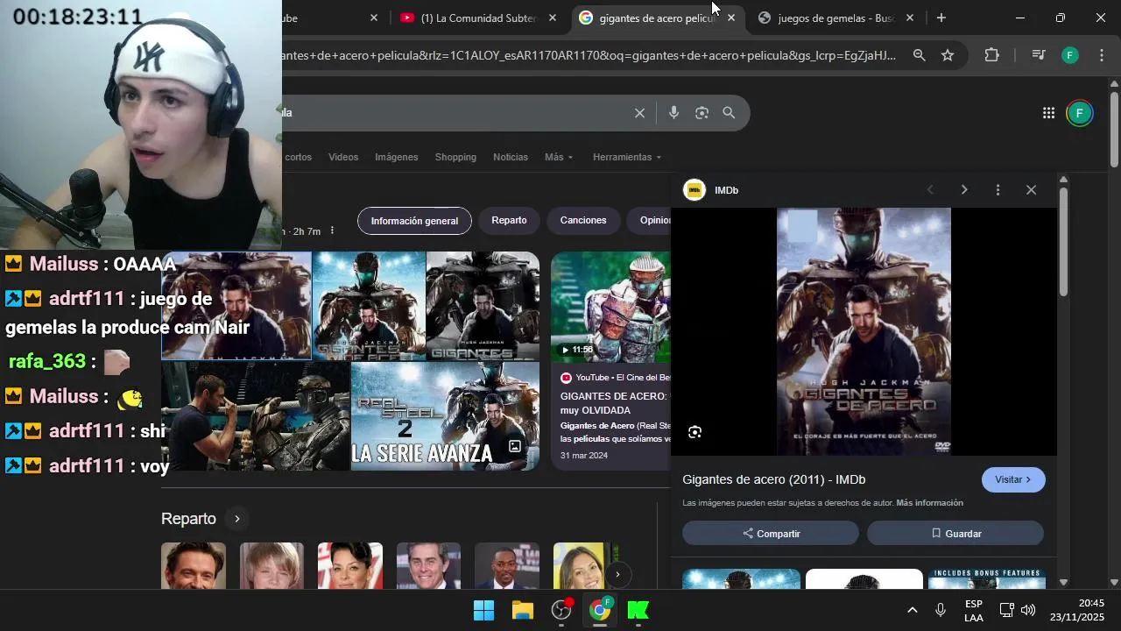Open the Google apps grid
1121x631 pixels.
click(1048, 113)
